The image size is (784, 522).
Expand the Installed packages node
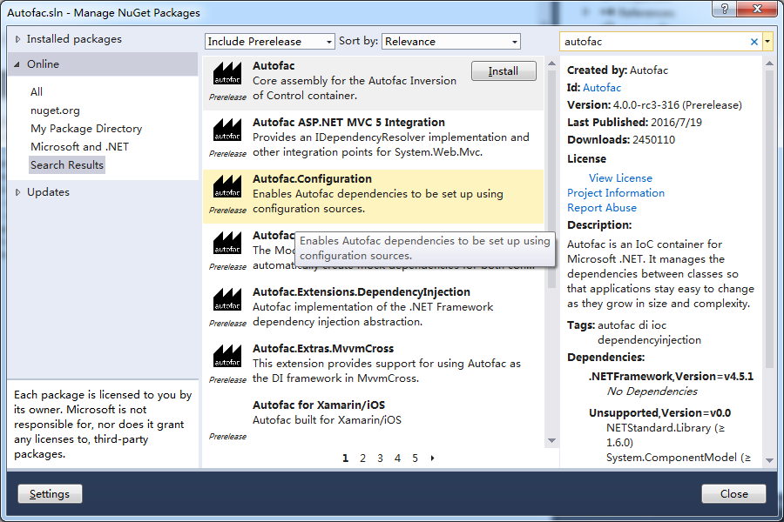tap(18, 39)
